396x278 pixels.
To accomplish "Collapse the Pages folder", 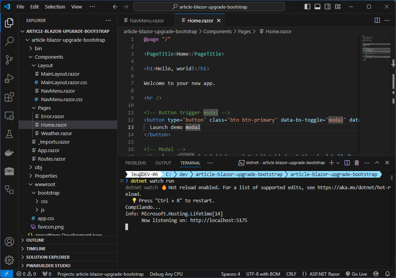I will [68, 108].
